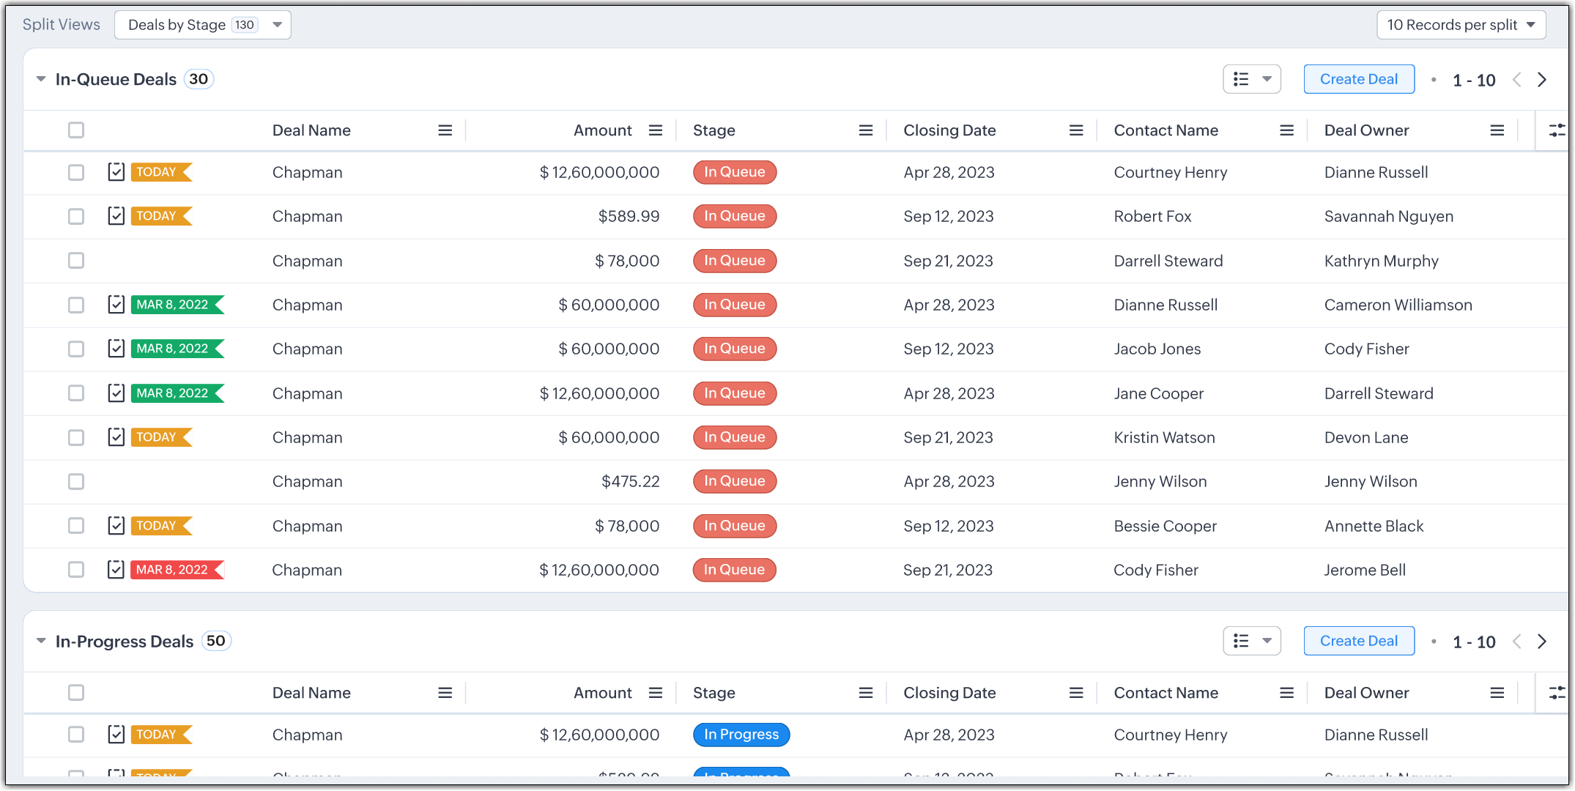Open Deal Name column menu in In-Queue table
The image size is (1575, 791).
pos(445,130)
